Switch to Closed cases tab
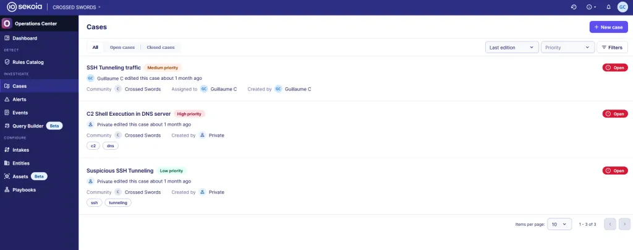The width and height of the screenshot is (633, 250). (161, 47)
